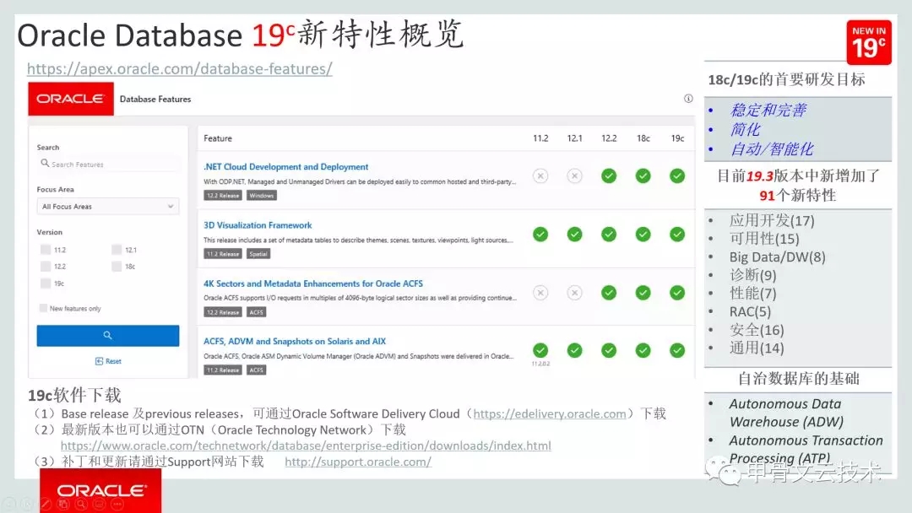Image resolution: width=912 pixels, height=513 pixels.
Task: Click the Oracle logo in Database Features header
Action: coord(70,99)
